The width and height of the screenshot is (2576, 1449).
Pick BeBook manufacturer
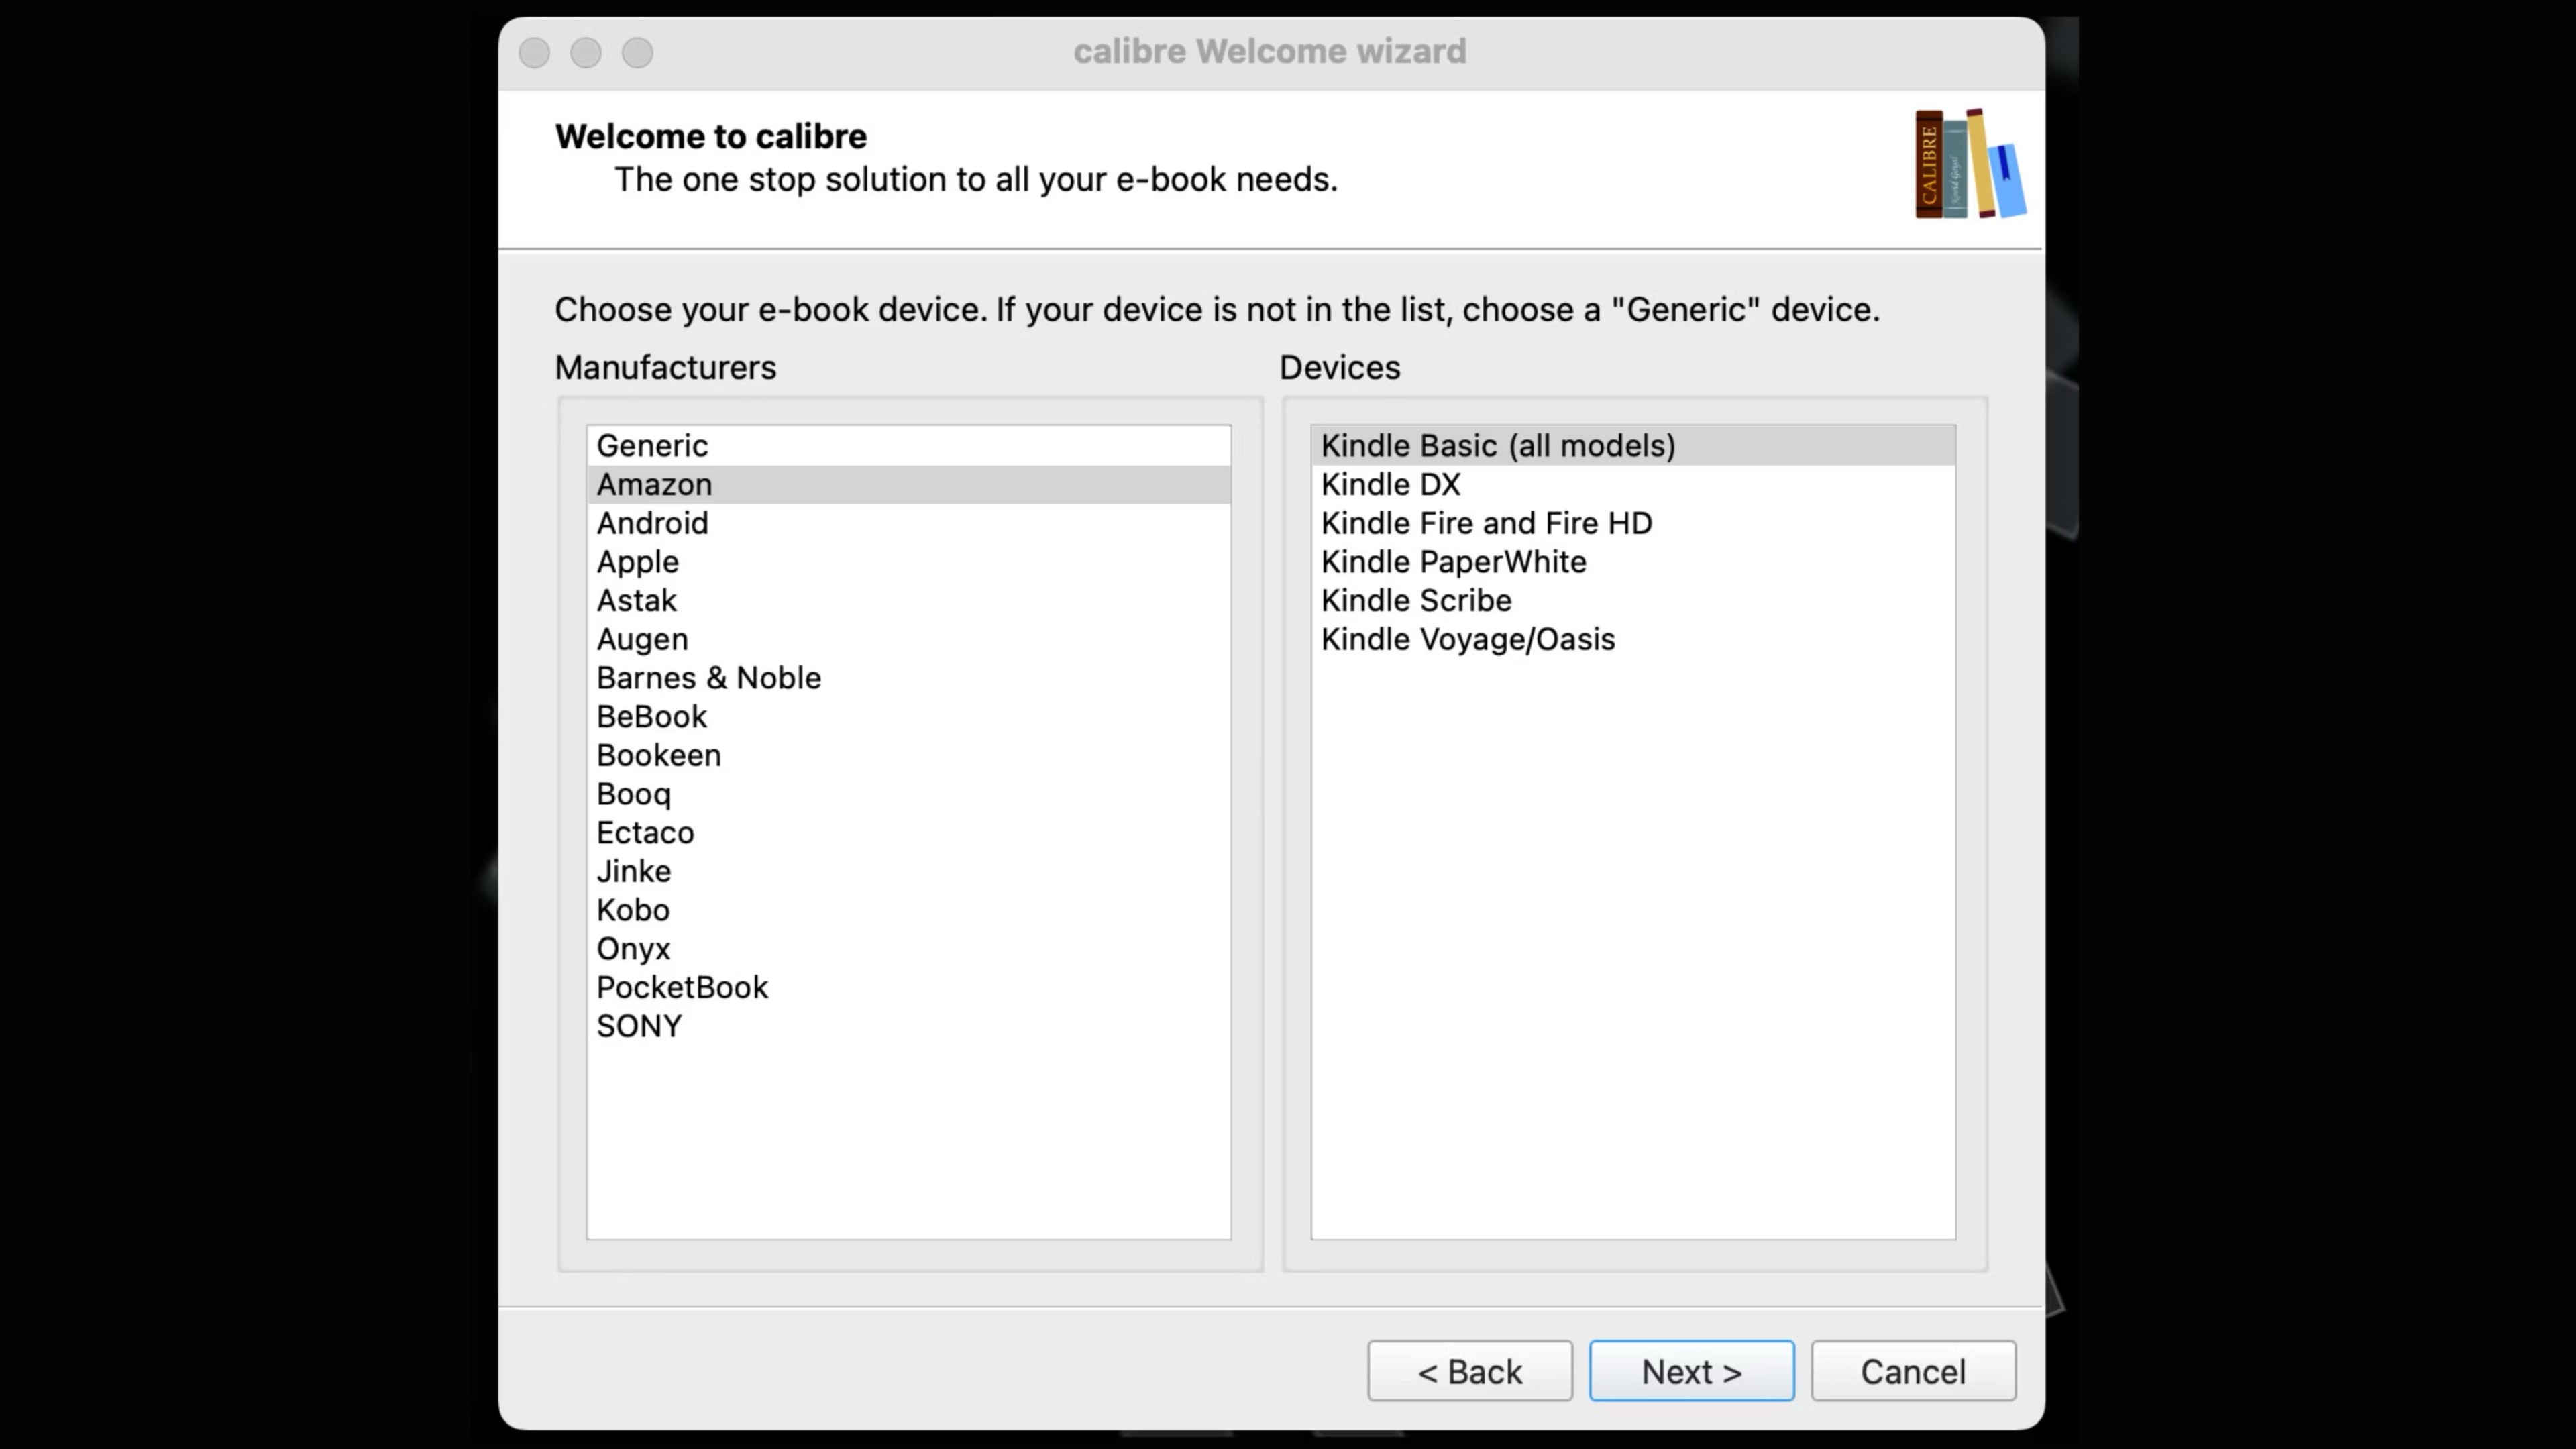[908, 717]
